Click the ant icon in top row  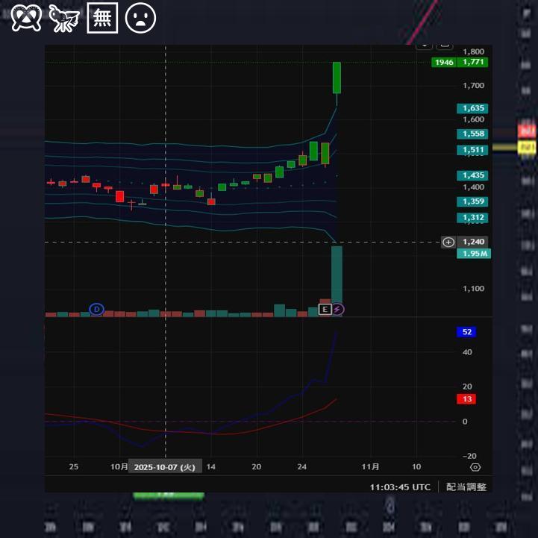64,18
